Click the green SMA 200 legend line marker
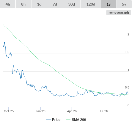This screenshot has height=127, width=132. coord(68,120)
